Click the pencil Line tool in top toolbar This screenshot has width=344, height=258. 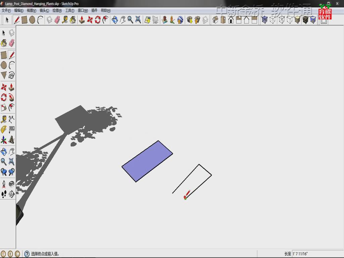(x=17, y=20)
